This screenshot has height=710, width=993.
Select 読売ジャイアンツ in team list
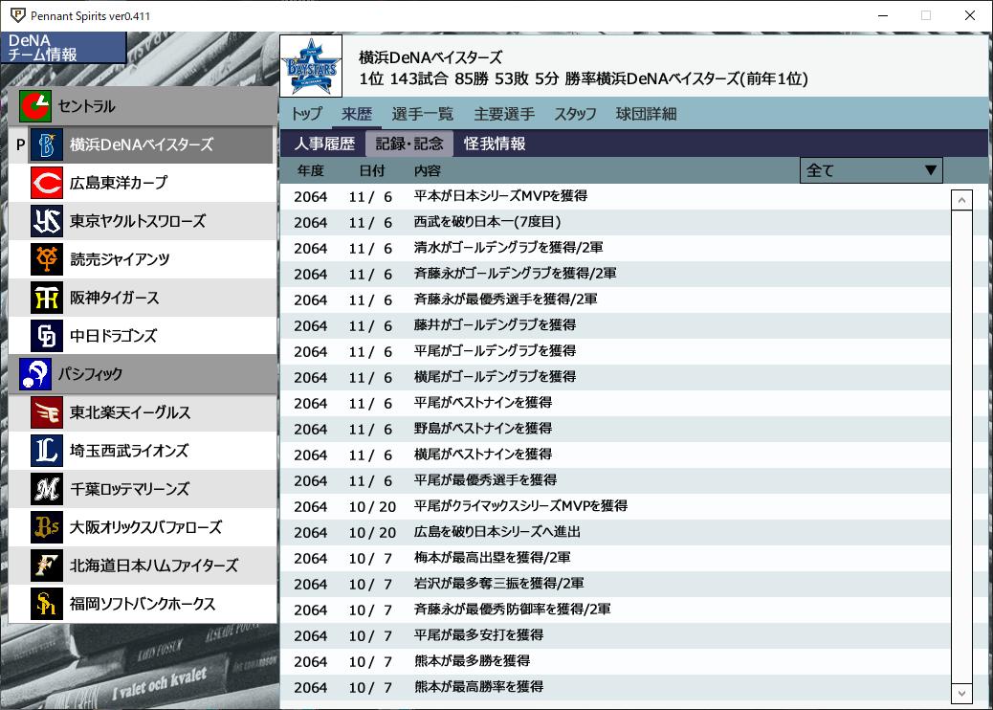(x=143, y=259)
